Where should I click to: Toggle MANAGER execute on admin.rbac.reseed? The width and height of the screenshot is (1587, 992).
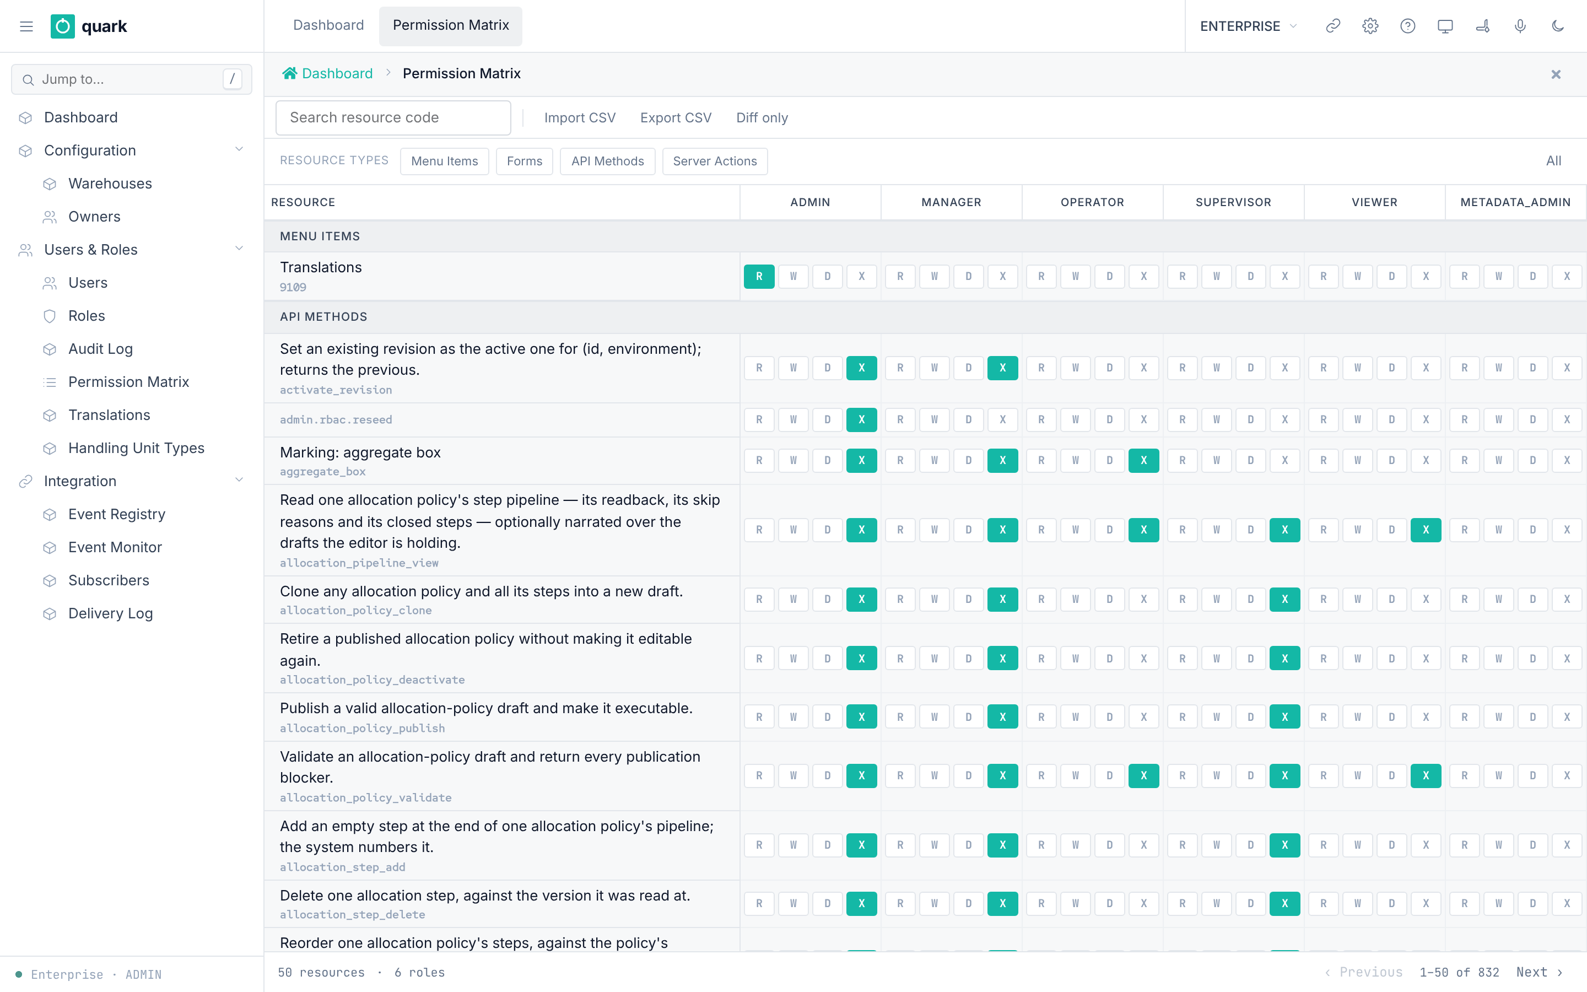1002,420
